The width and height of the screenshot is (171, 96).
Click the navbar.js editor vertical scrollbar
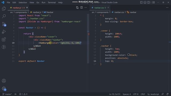coord(88,39)
